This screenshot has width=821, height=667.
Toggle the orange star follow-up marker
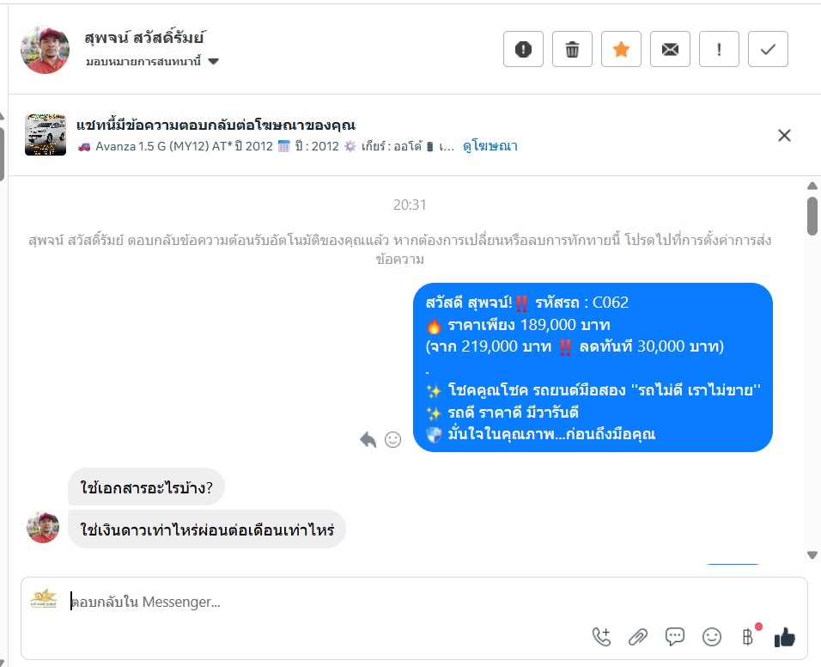click(621, 49)
